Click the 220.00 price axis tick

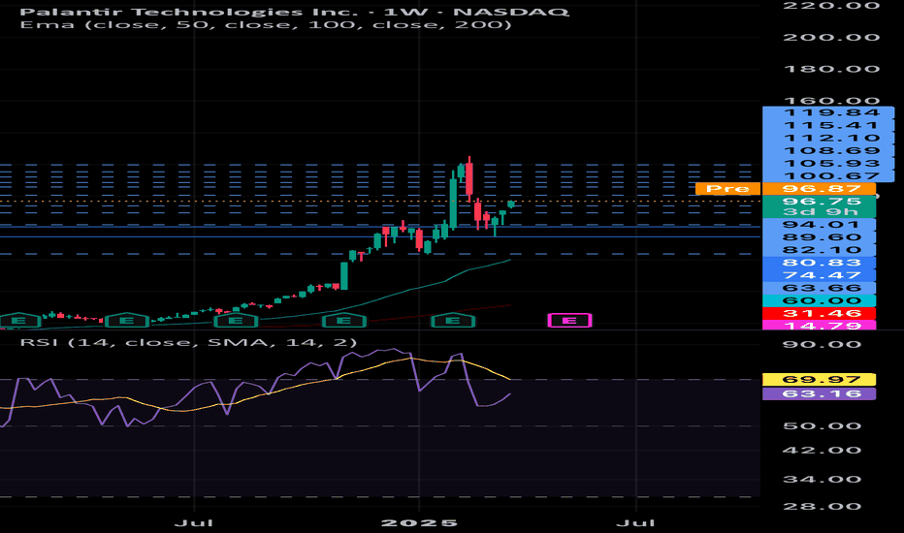(831, 5)
